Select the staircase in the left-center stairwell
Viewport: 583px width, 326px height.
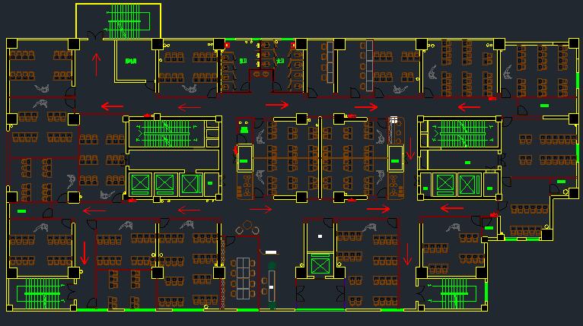167,133
